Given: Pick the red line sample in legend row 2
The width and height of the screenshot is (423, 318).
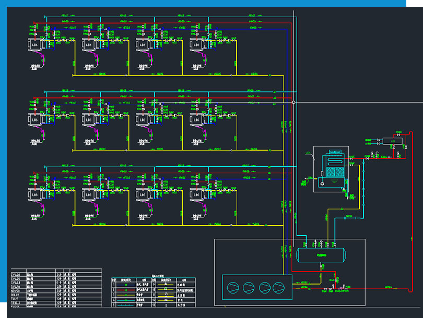Looking at the screenshot, I should 125,290.
